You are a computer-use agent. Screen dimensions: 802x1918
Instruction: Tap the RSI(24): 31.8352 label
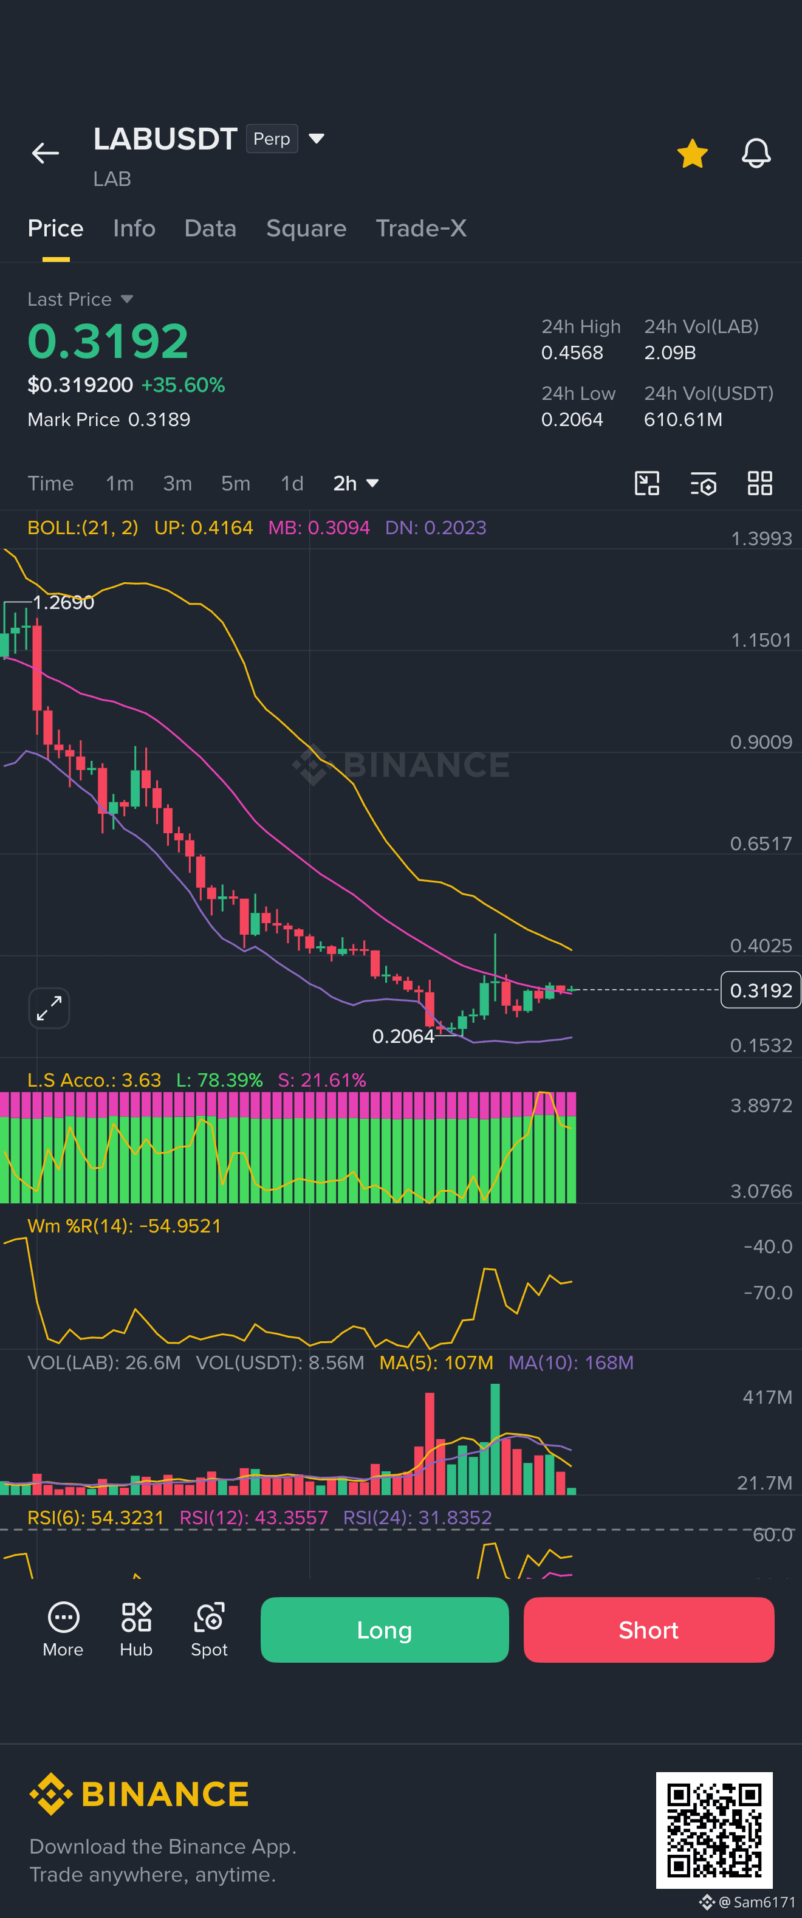point(418,1518)
